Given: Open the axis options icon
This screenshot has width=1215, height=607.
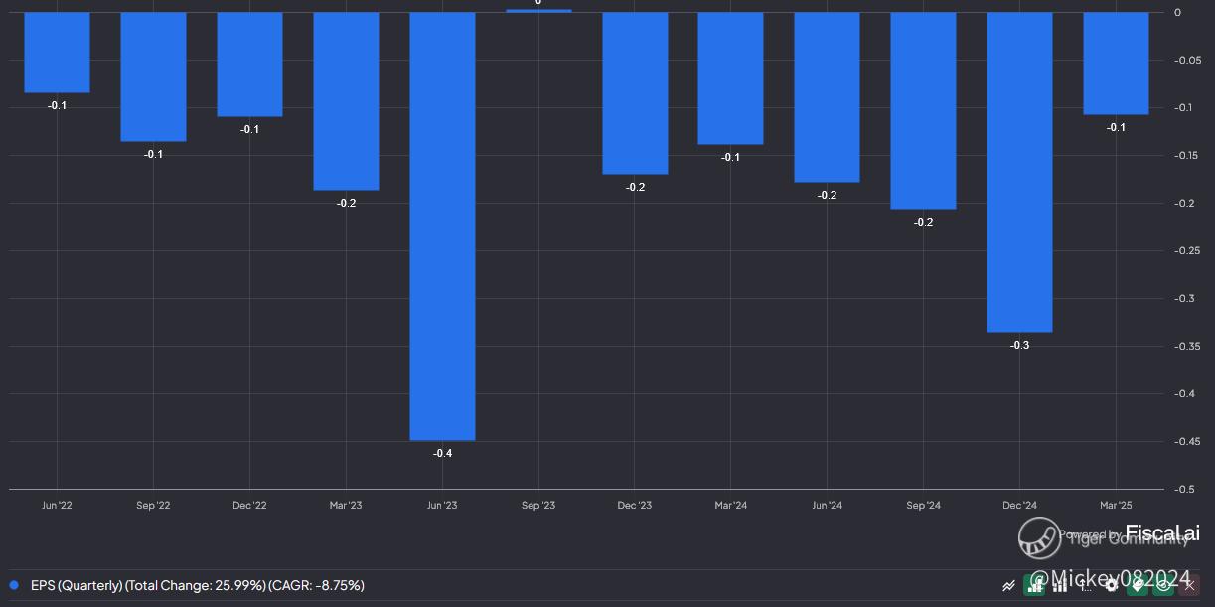Looking at the screenshot, I should (x=1086, y=586).
